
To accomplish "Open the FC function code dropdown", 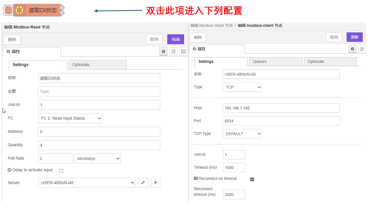I will pos(70,118).
